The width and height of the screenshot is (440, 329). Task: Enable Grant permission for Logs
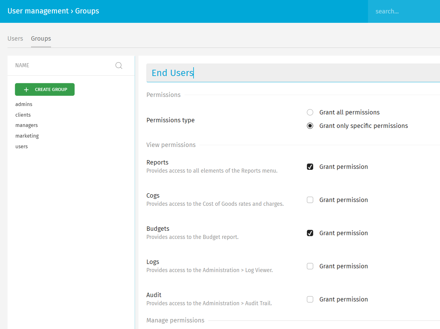tap(310, 266)
